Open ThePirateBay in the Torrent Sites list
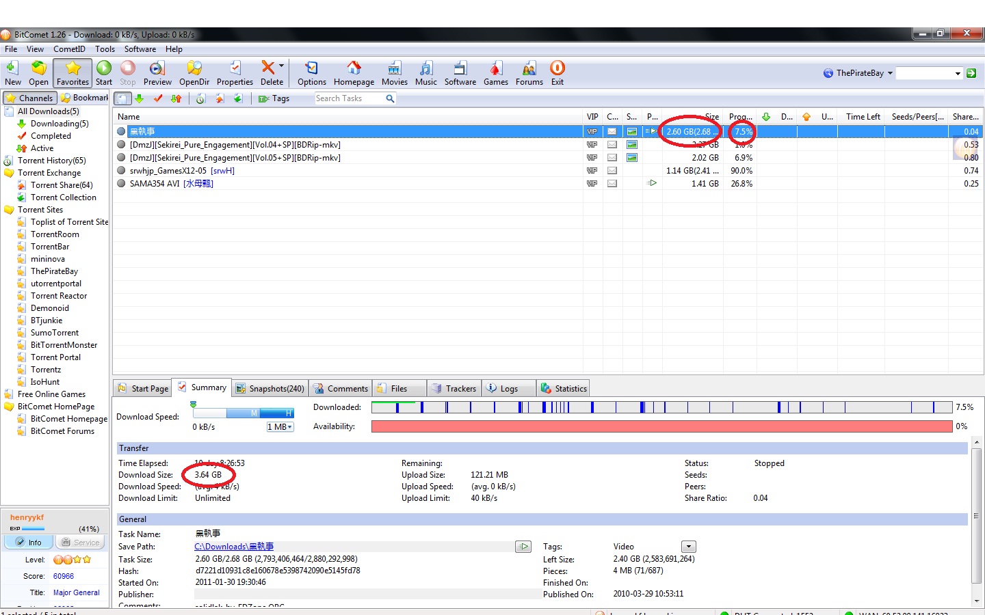 (54, 271)
